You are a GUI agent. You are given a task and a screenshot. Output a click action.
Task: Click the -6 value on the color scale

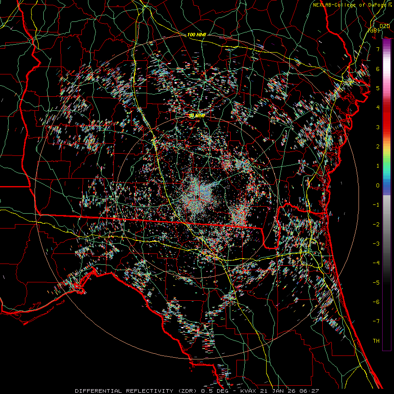376,302
